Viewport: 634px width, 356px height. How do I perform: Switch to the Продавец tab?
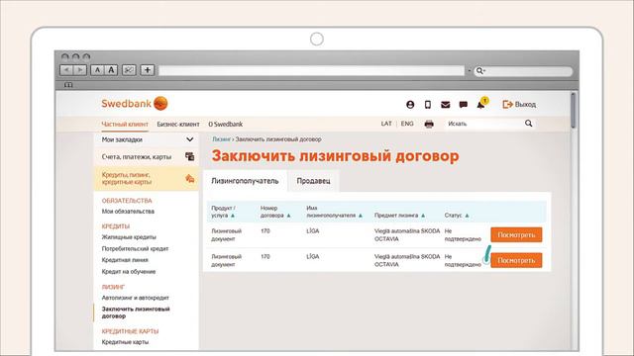[313, 181]
